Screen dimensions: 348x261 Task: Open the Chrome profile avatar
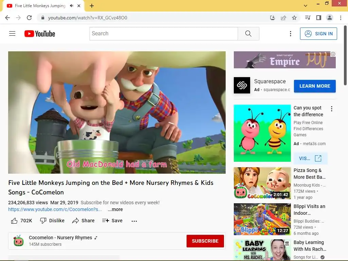(330, 18)
